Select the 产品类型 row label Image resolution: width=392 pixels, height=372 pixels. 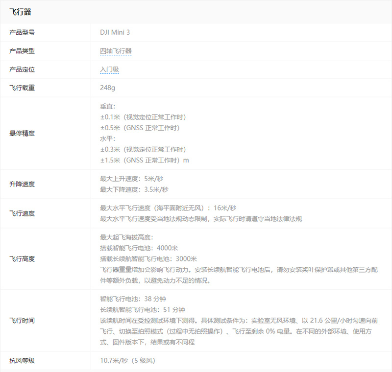tap(22, 51)
